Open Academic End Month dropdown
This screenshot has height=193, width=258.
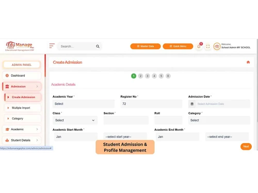tap(178, 137)
